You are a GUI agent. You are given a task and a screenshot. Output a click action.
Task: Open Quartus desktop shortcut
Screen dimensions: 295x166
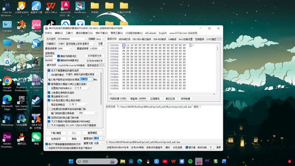(36, 47)
